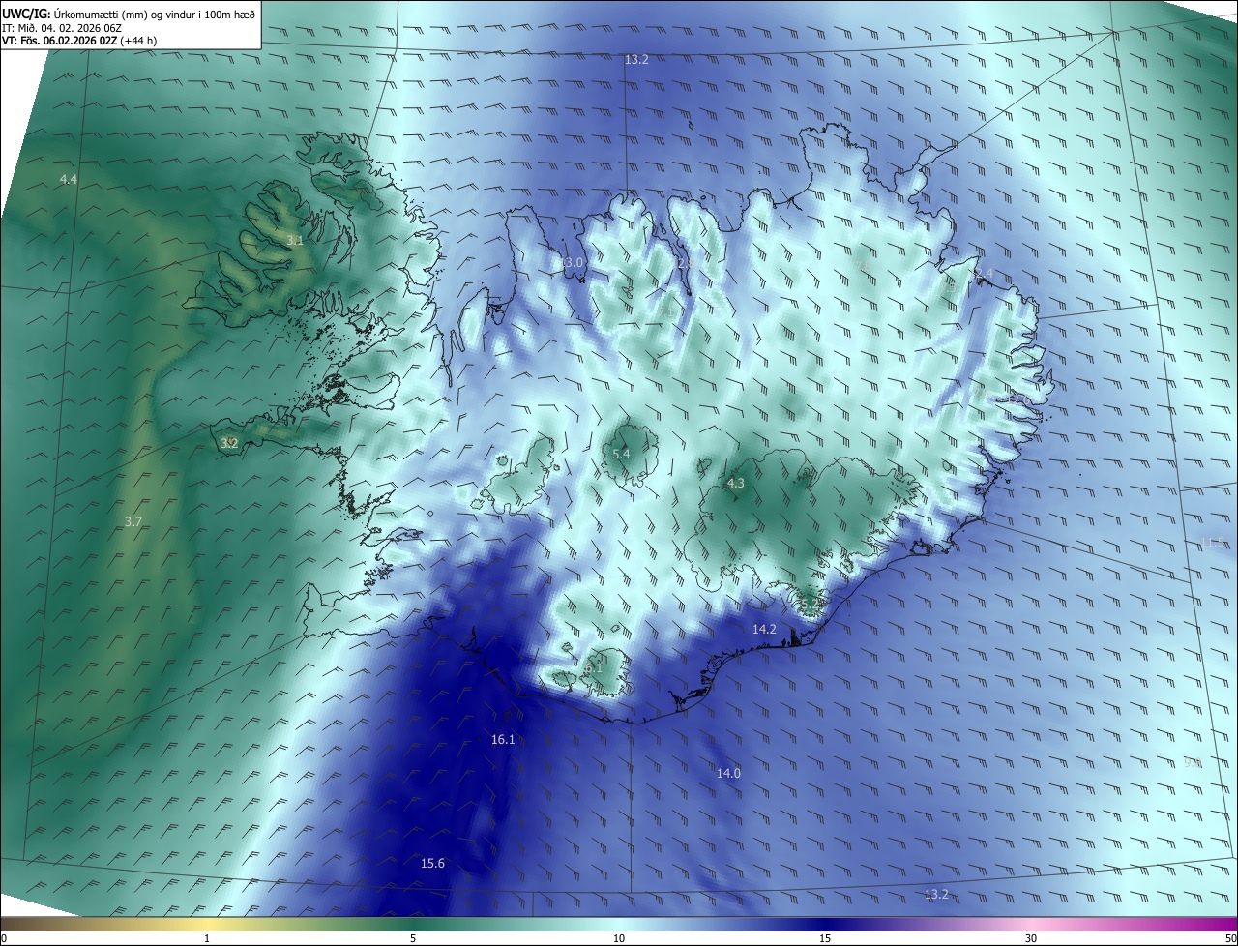Click the 6.1 value on the southern glacier
This screenshot has height=946, width=1238.
[x=593, y=667]
